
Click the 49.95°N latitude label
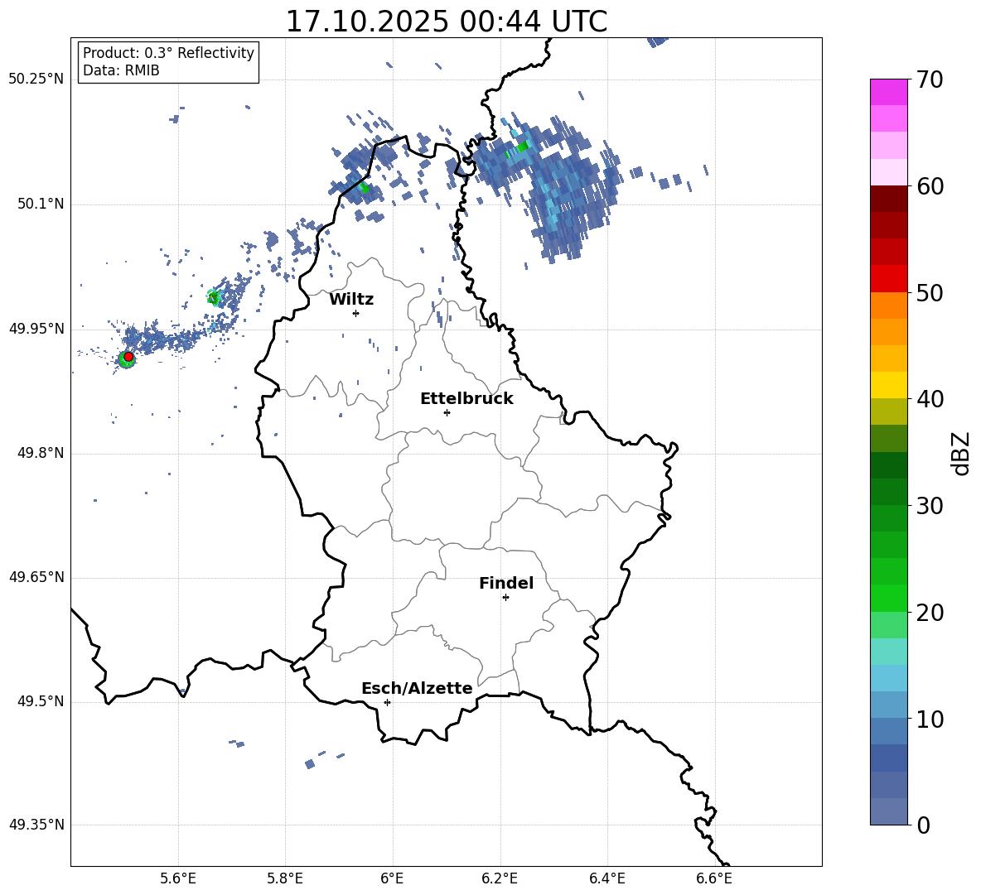36,329
